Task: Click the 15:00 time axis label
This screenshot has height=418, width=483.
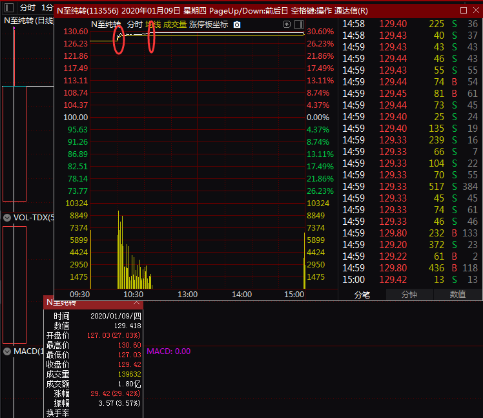Action: point(294,295)
